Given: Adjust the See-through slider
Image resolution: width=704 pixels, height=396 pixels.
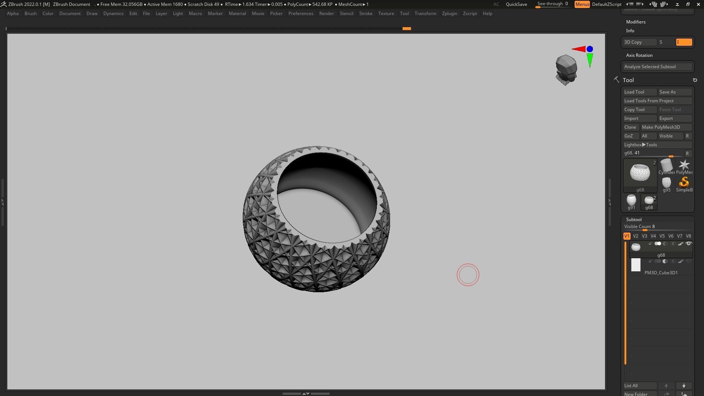Looking at the screenshot, I should 552,4.
